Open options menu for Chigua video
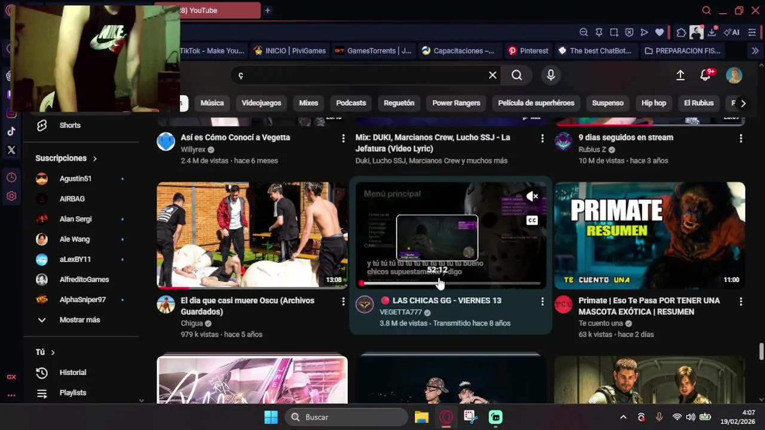 [x=343, y=302]
